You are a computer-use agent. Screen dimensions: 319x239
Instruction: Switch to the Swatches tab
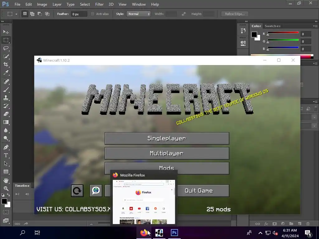272,26
